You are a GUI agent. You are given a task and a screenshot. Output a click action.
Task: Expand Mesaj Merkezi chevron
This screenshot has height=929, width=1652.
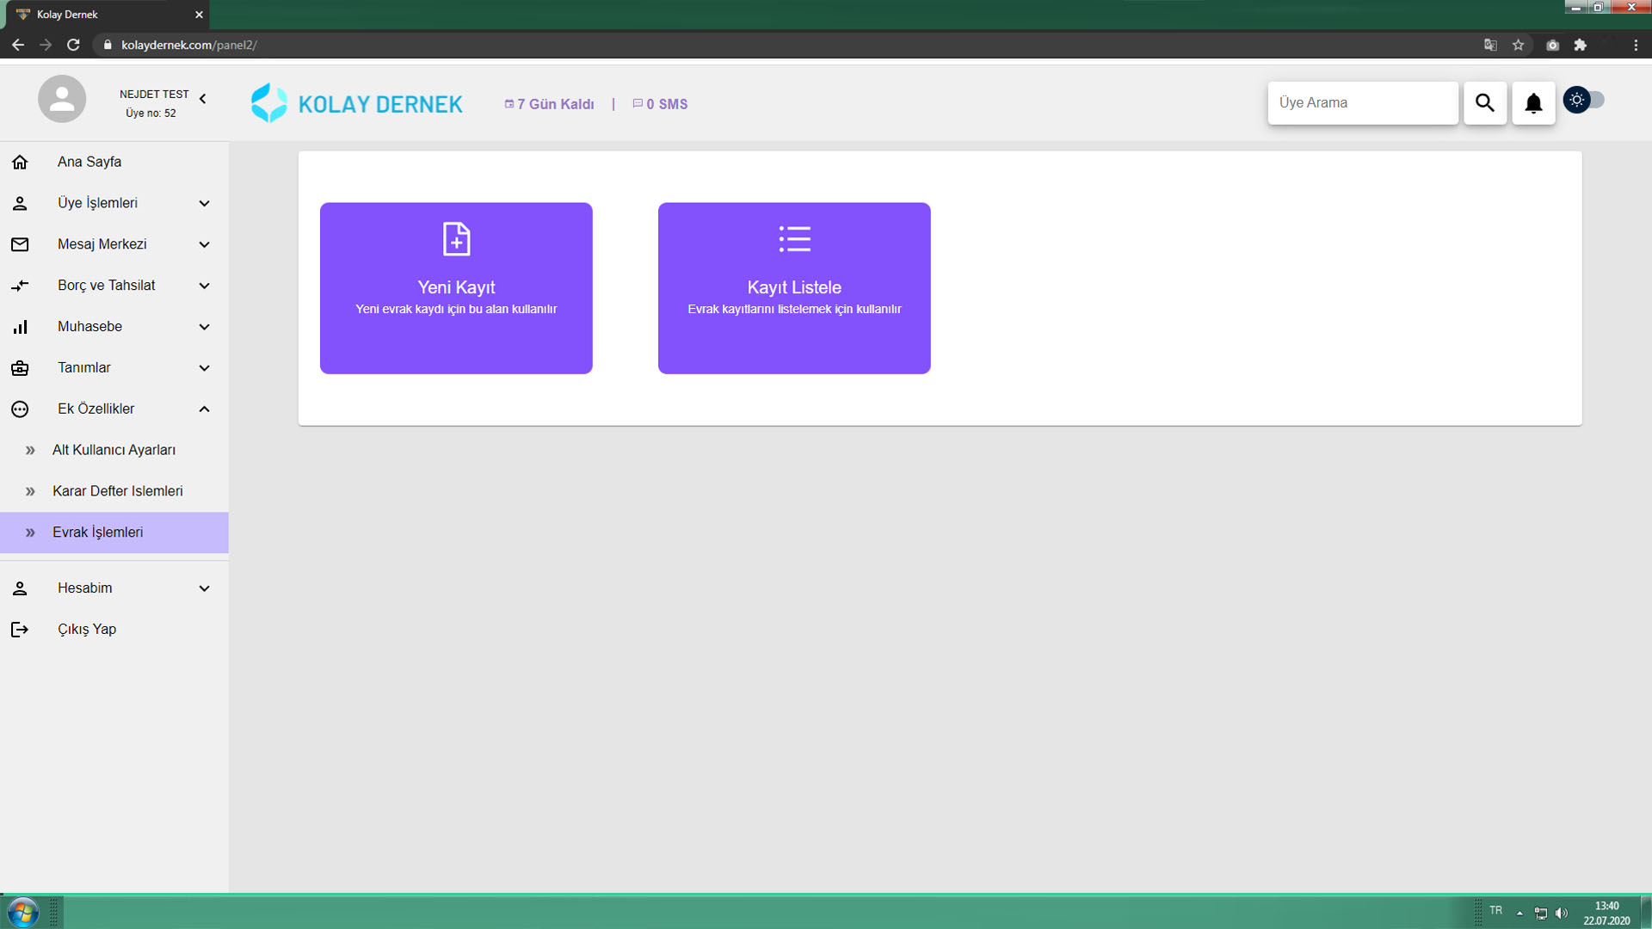click(204, 244)
